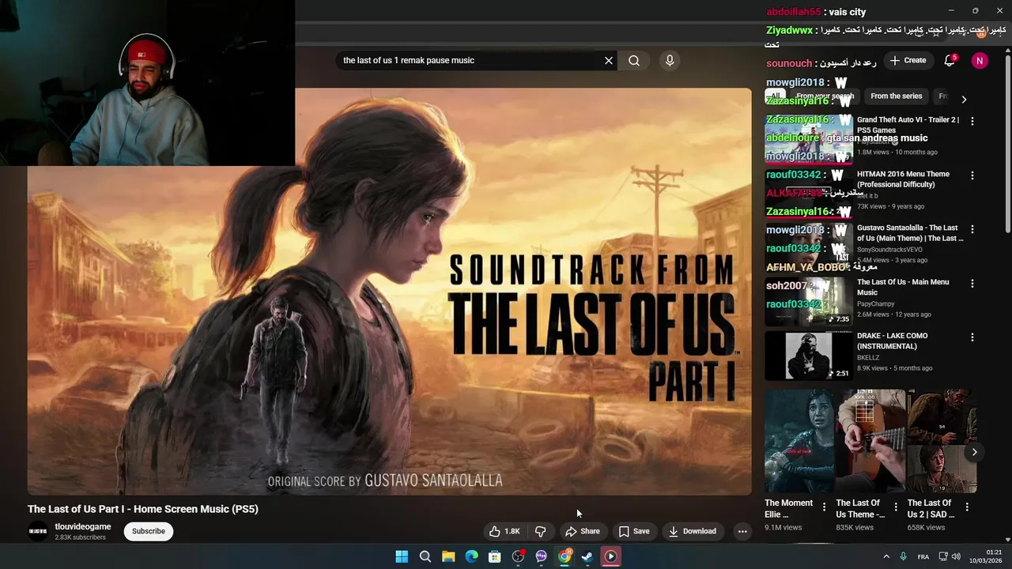Show next filter chips with arrow
Screen dimensions: 1012x569
pos(964,99)
